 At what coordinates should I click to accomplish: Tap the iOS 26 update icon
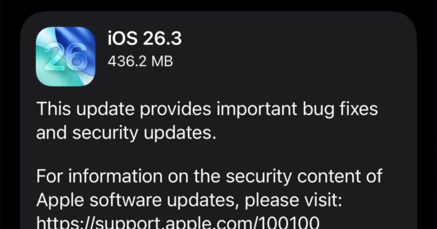click(65, 56)
